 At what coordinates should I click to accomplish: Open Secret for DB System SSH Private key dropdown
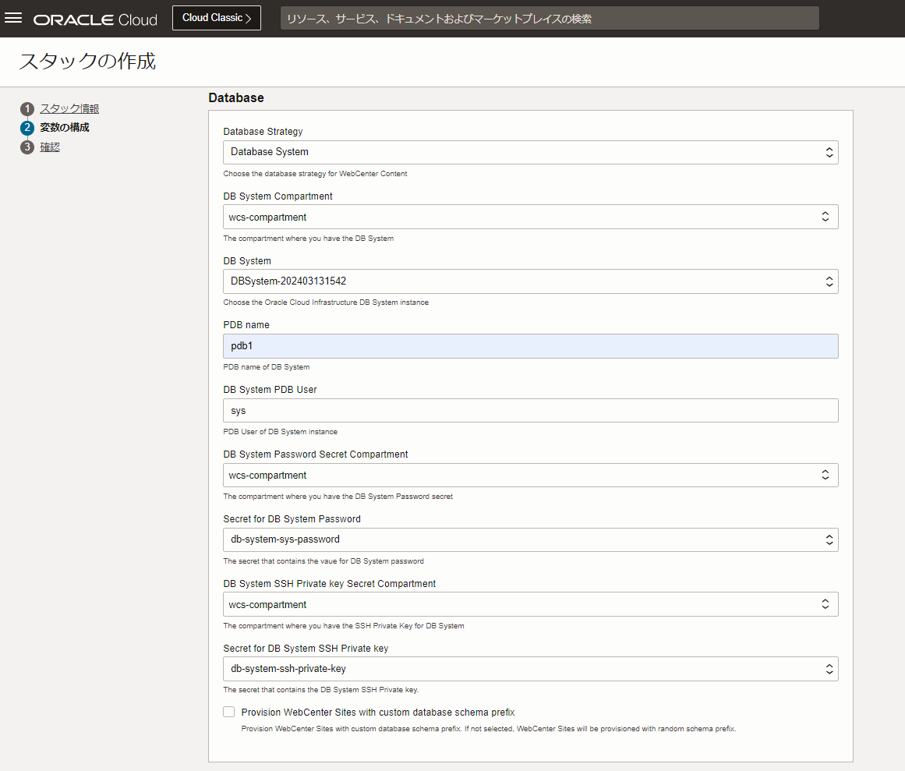coord(530,669)
